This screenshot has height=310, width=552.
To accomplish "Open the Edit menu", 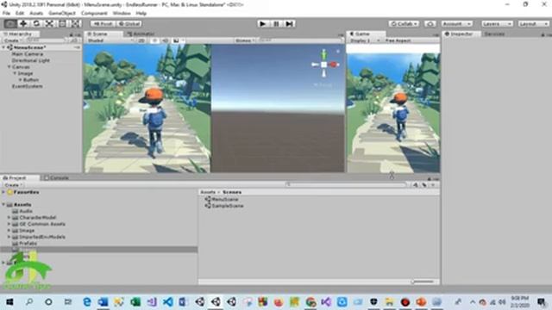I will tap(20, 14).
